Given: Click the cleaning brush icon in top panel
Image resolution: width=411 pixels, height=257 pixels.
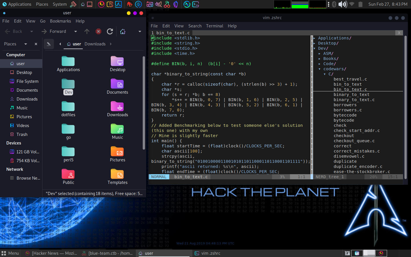Looking at the screenshot, I should pyautogui.click(x=73, y=4).
